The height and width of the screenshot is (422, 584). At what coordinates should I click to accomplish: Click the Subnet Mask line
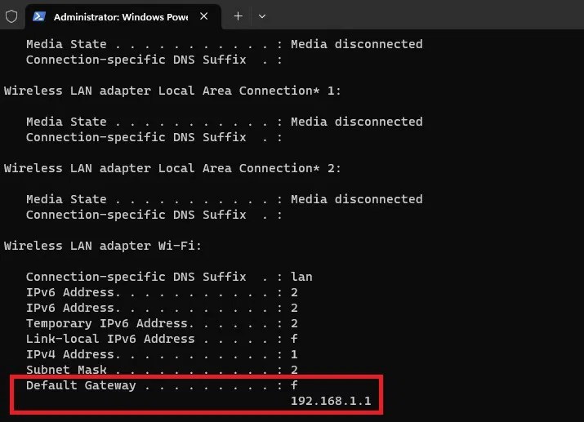click(x=162, y=370)
